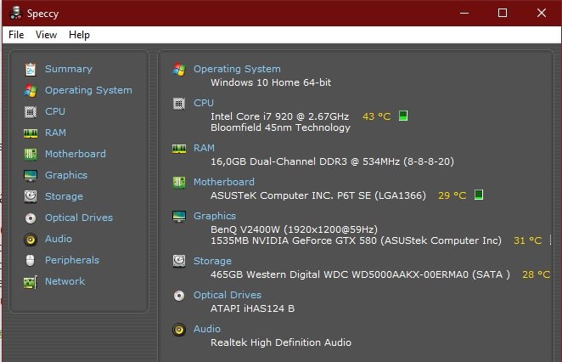Open the View menu
The image size is (562, 362).
(46, 35)
